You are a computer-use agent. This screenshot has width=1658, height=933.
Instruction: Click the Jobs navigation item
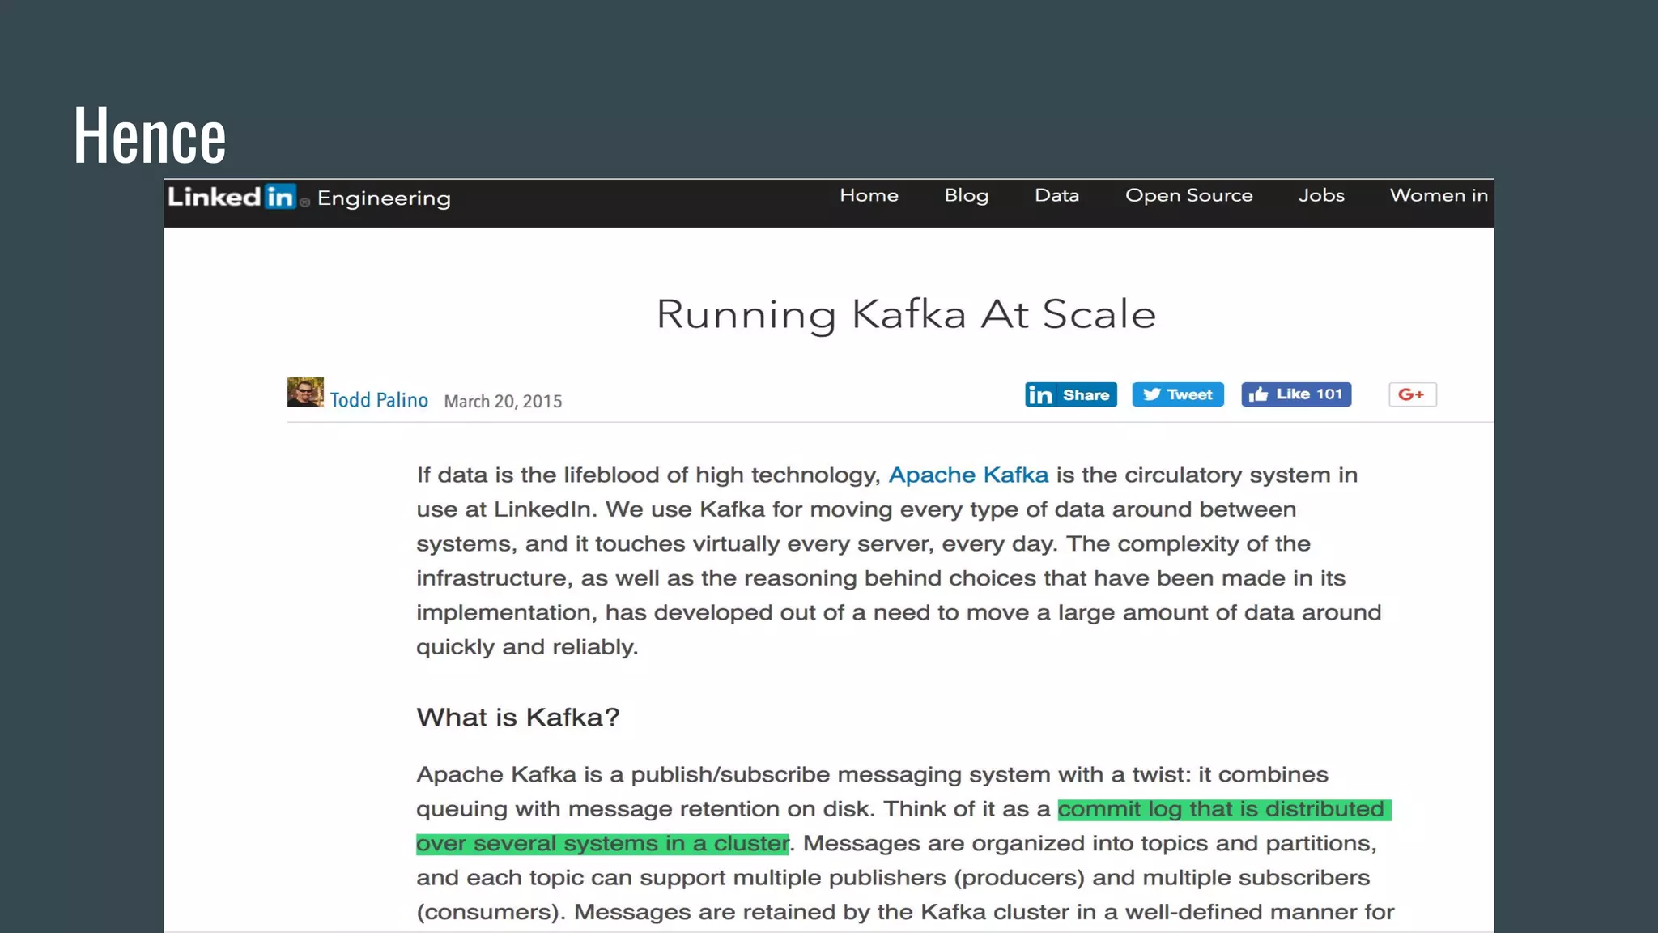tap(1321, 195)
